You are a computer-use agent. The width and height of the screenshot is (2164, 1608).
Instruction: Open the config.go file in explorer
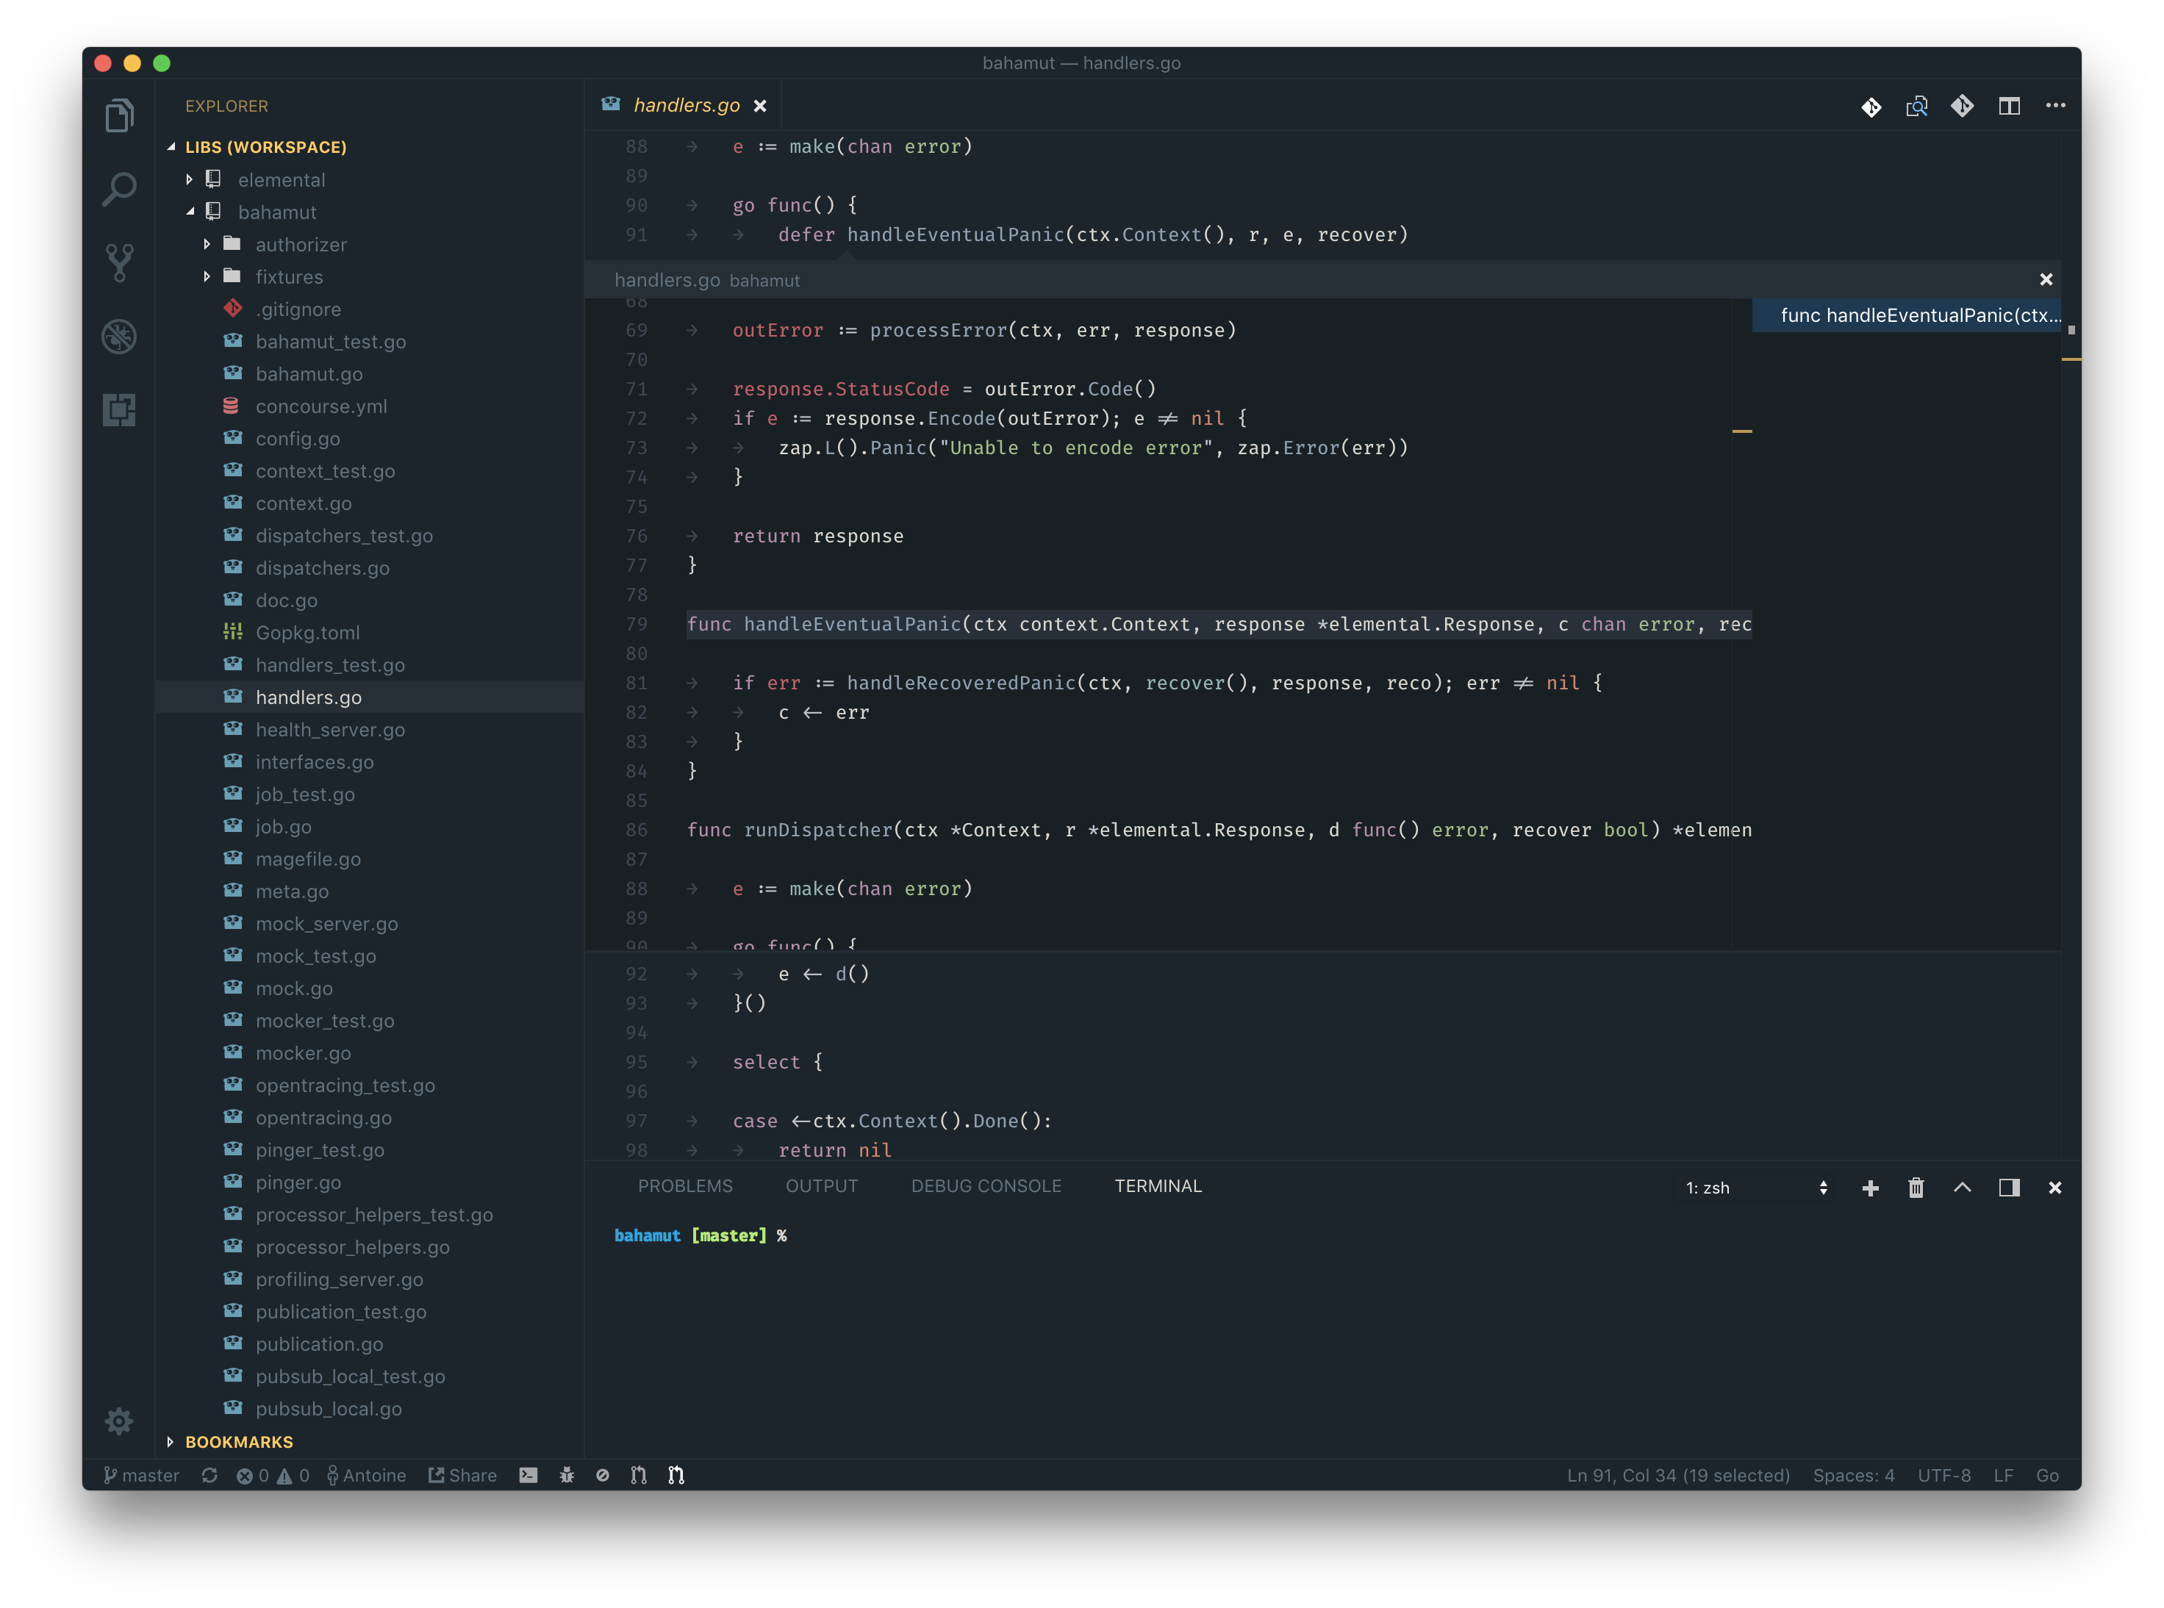[297, 439]
